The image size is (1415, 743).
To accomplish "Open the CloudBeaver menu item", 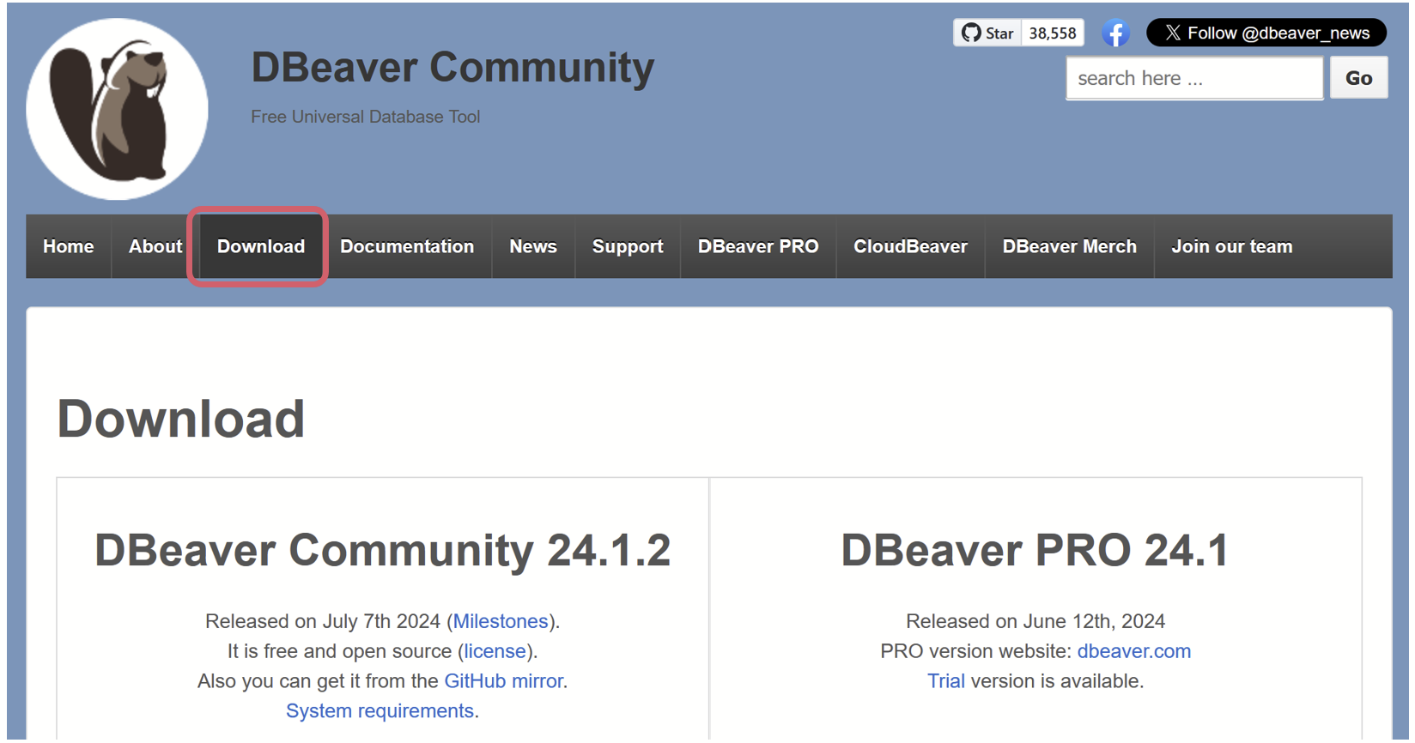I will coord(910,246).
